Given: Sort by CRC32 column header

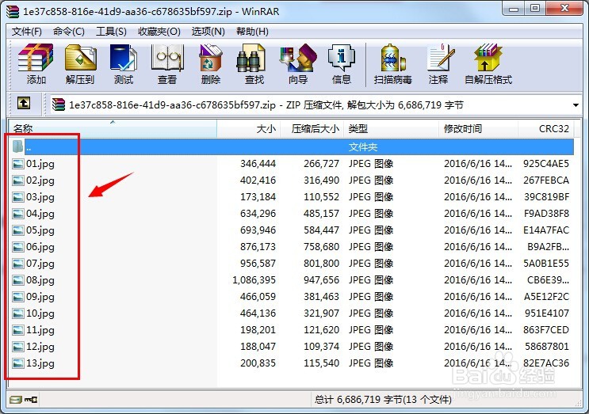Looking at the screenshot, I should [546, 128].
